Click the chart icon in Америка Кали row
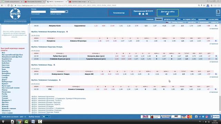221x124 pixels. coord(216,25)
